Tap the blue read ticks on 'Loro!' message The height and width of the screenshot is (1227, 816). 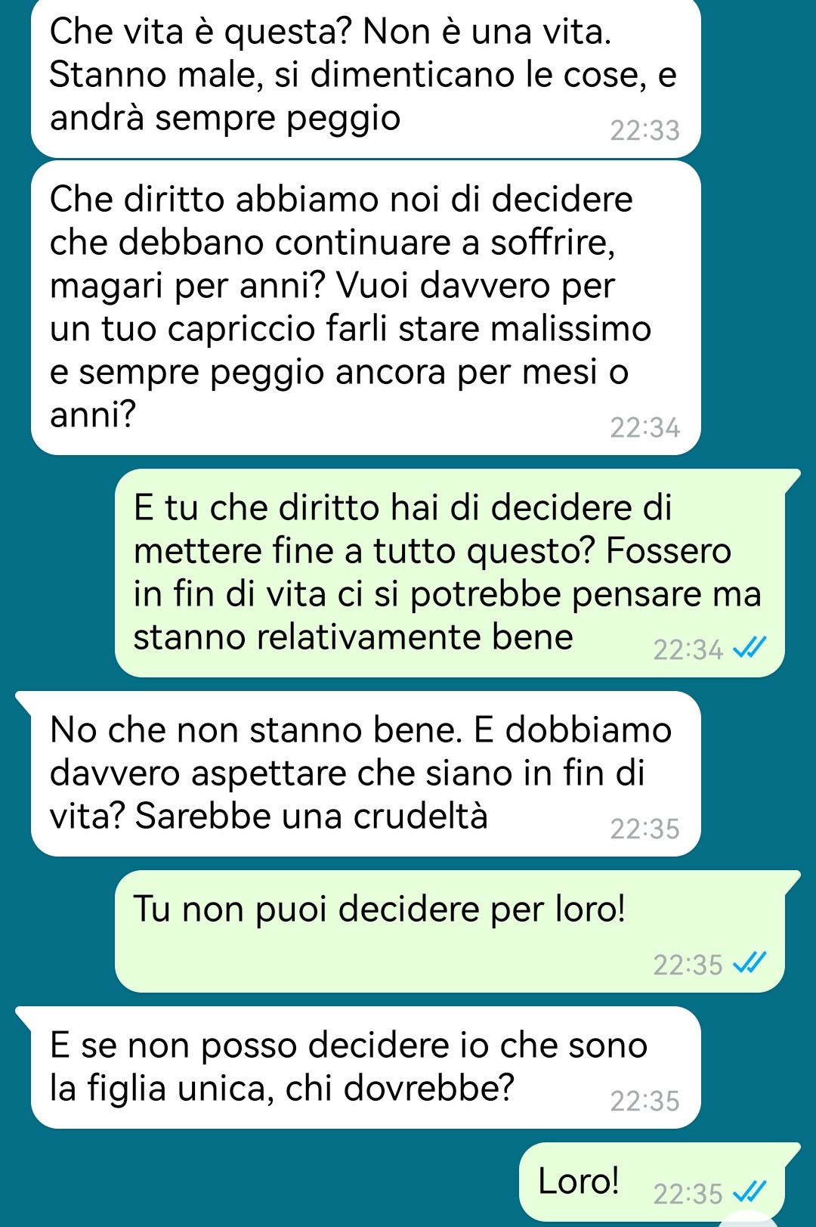(750, 1193)
